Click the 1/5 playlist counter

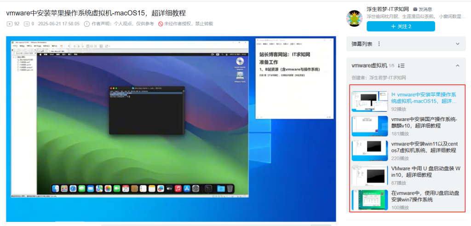pos(391,65)
